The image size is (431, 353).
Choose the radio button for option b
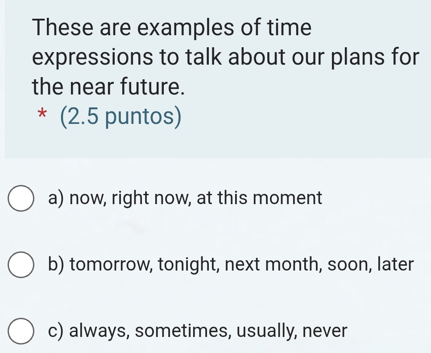[21, 266]
